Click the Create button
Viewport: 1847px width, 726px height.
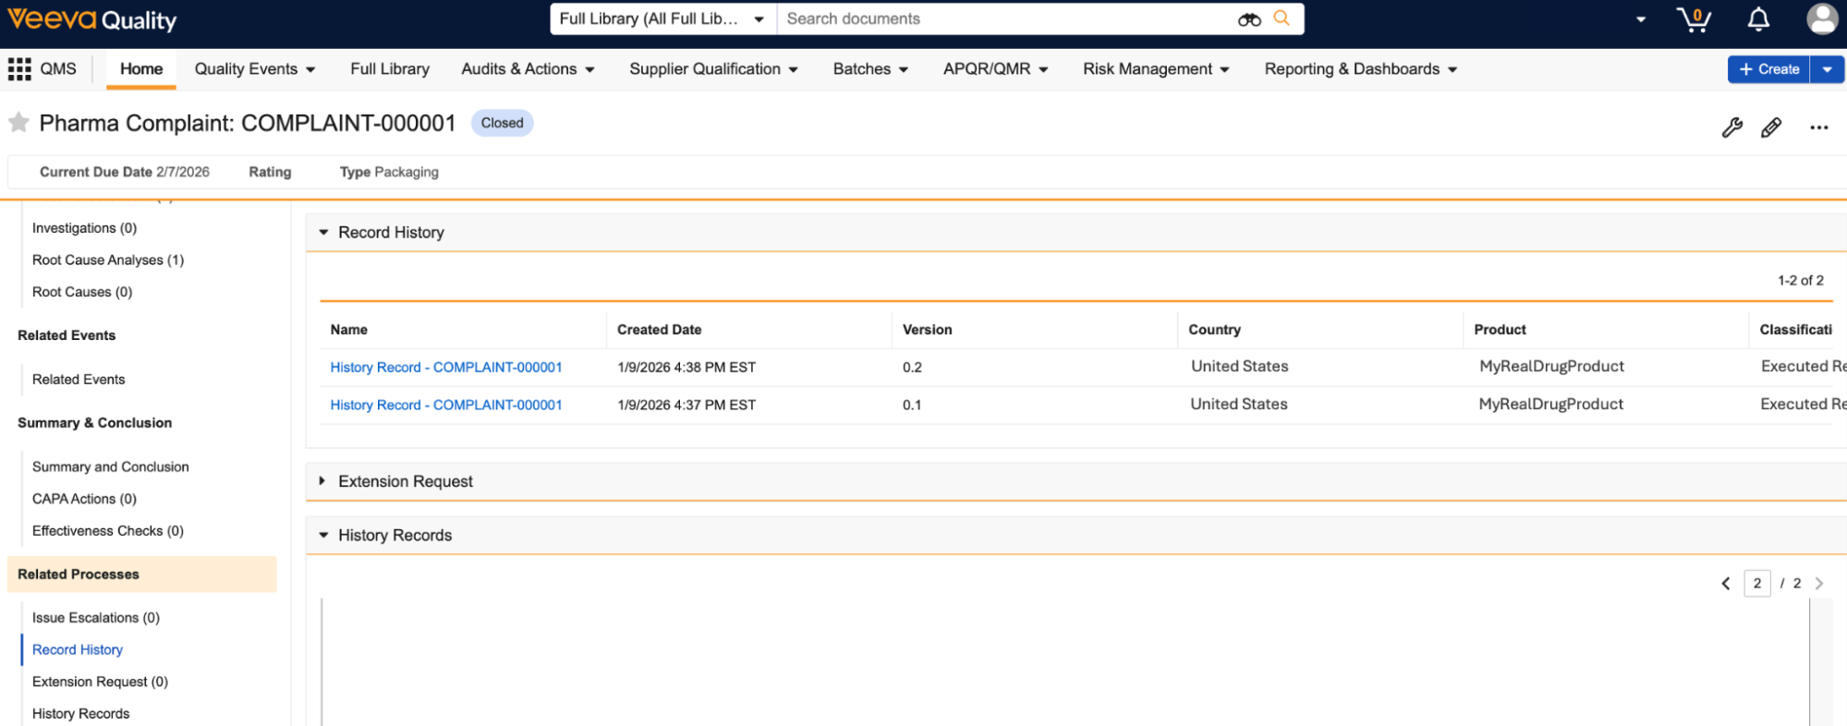point(1768,69)
